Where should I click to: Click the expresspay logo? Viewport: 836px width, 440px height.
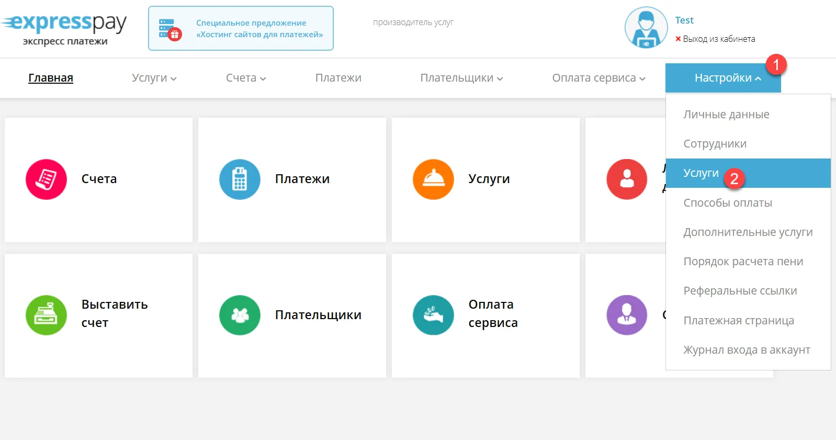point(64,22)
